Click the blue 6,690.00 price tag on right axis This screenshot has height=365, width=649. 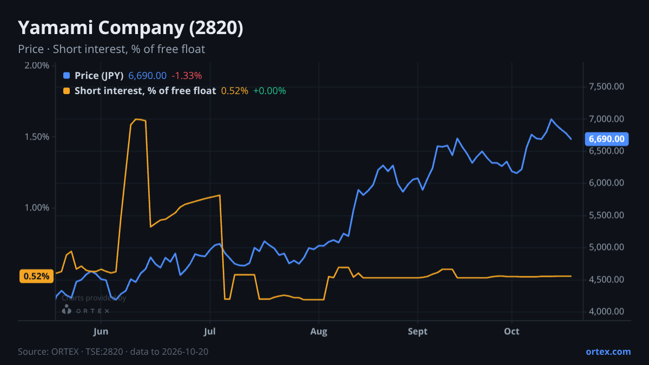(606, 139)
